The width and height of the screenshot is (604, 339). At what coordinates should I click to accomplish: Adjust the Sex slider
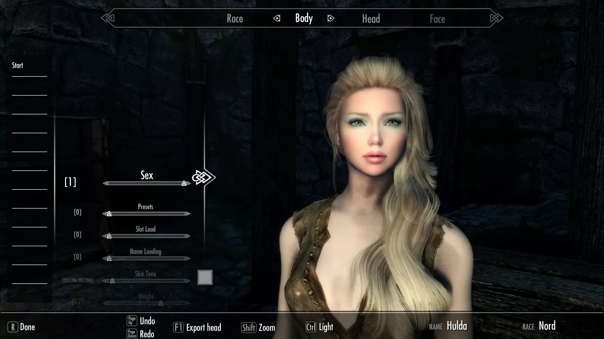coord(147,183)
